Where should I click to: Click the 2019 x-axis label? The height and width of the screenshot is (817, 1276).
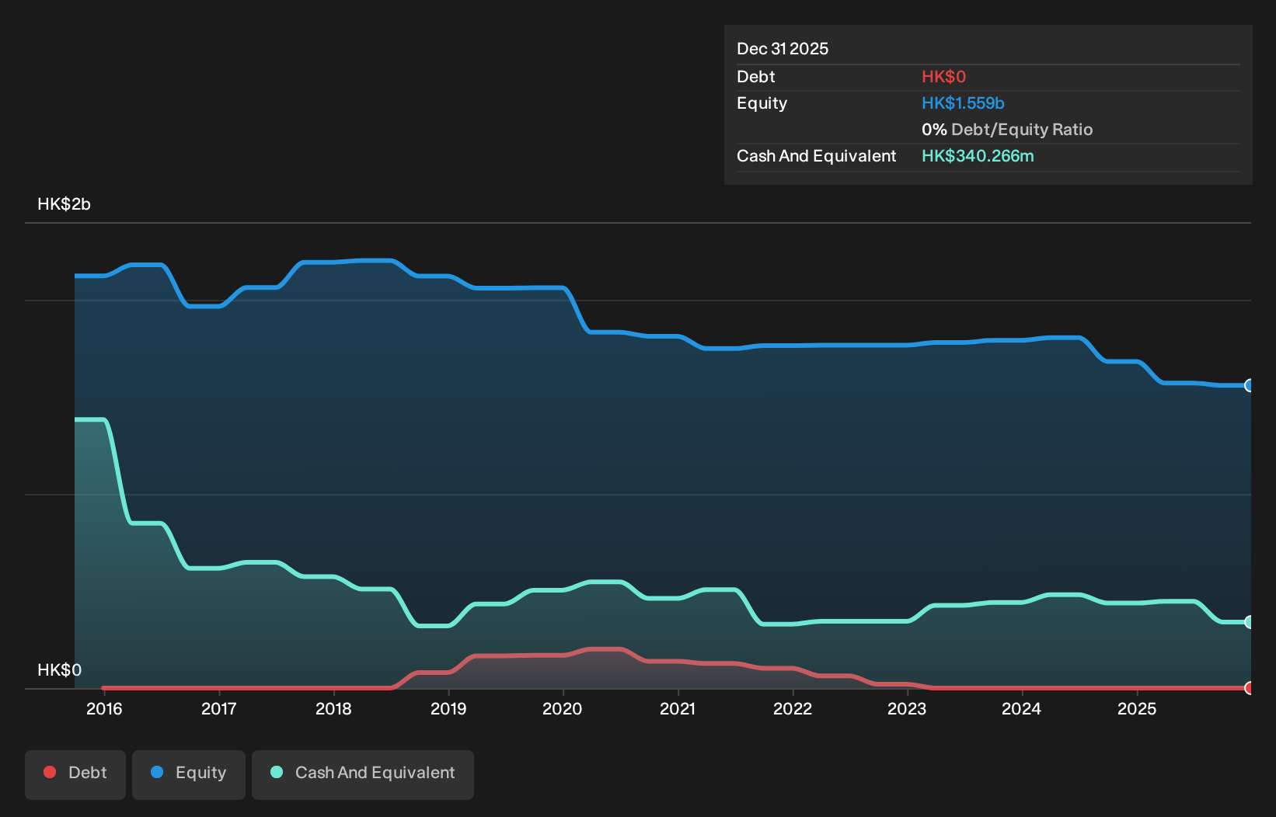[448, 709]
